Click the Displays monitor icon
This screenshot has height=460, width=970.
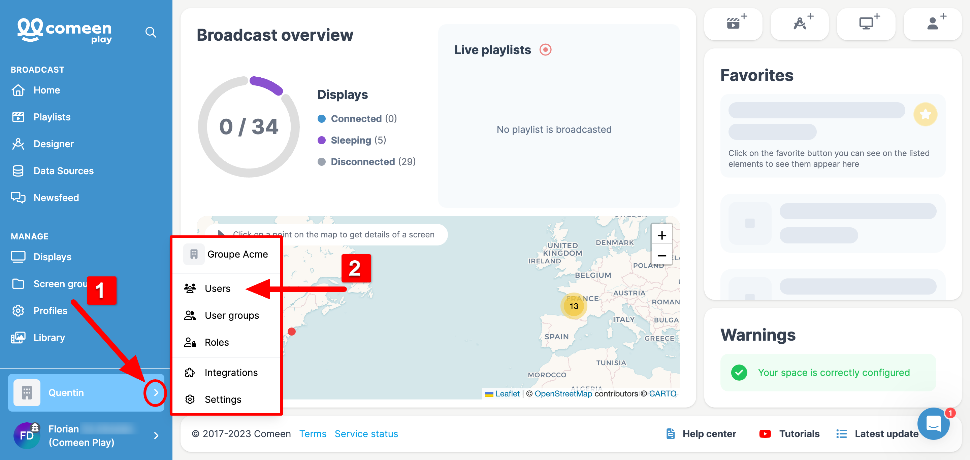point(18,257)
